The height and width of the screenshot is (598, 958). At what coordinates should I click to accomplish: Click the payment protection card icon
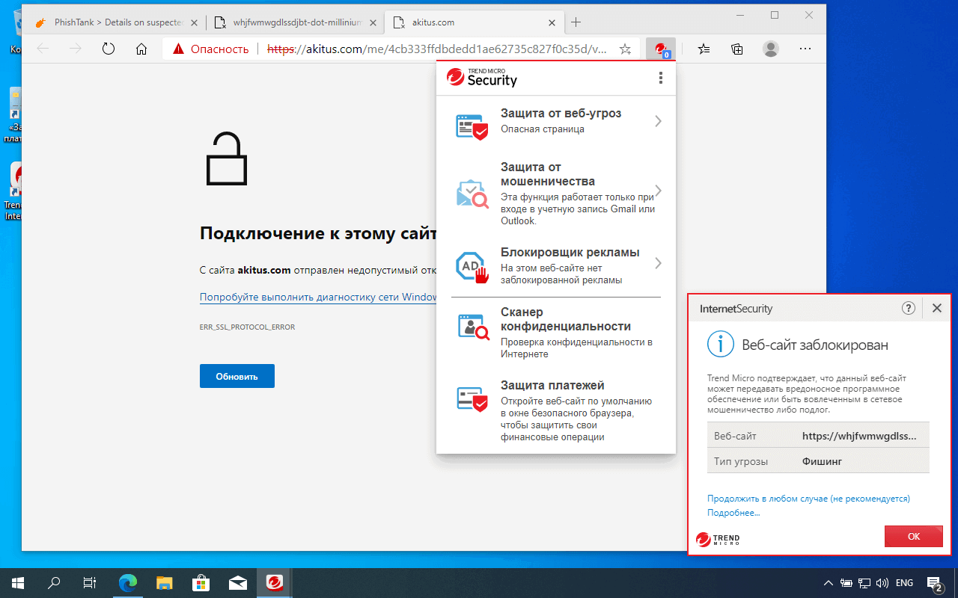coord(472,399)
